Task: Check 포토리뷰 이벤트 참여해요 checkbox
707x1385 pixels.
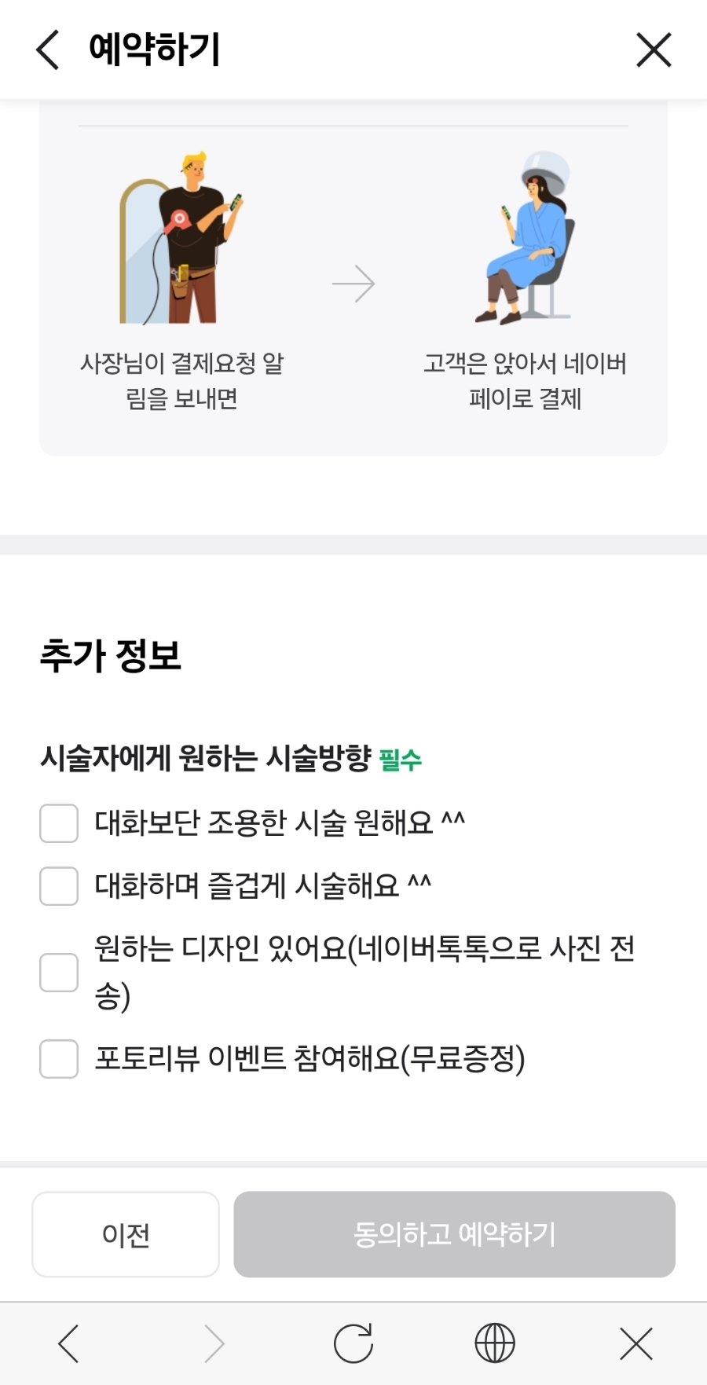Action: coord(59,1059)
